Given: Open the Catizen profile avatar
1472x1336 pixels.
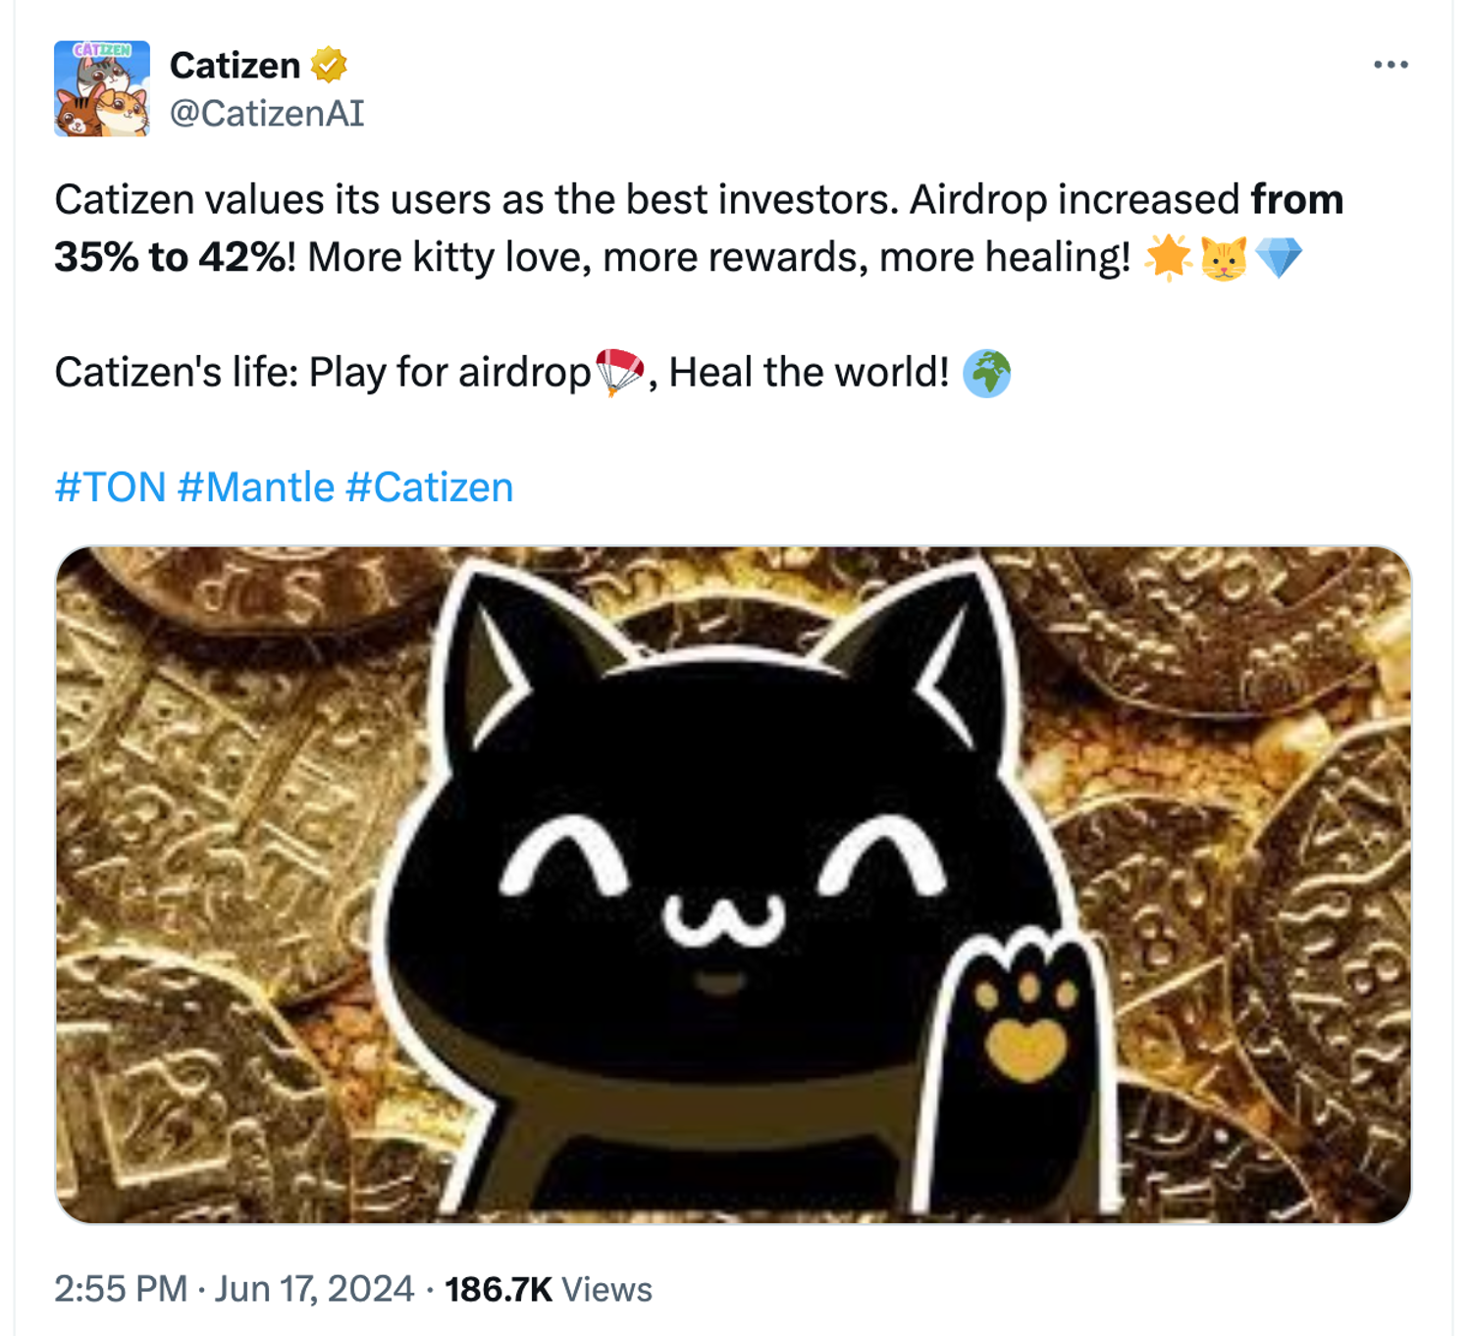Looking at the screenshot, I should [103, 88].
